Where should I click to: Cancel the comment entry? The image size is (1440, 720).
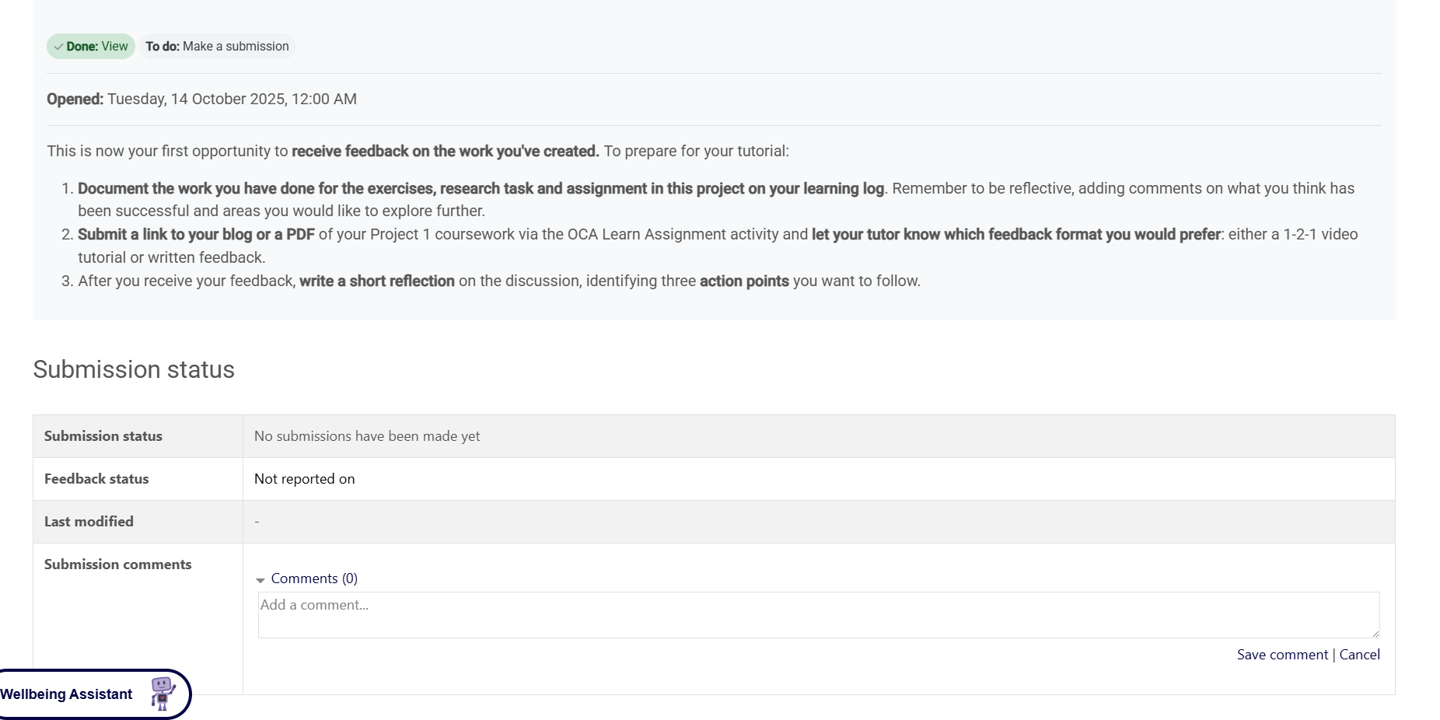tap(1359, 655)
